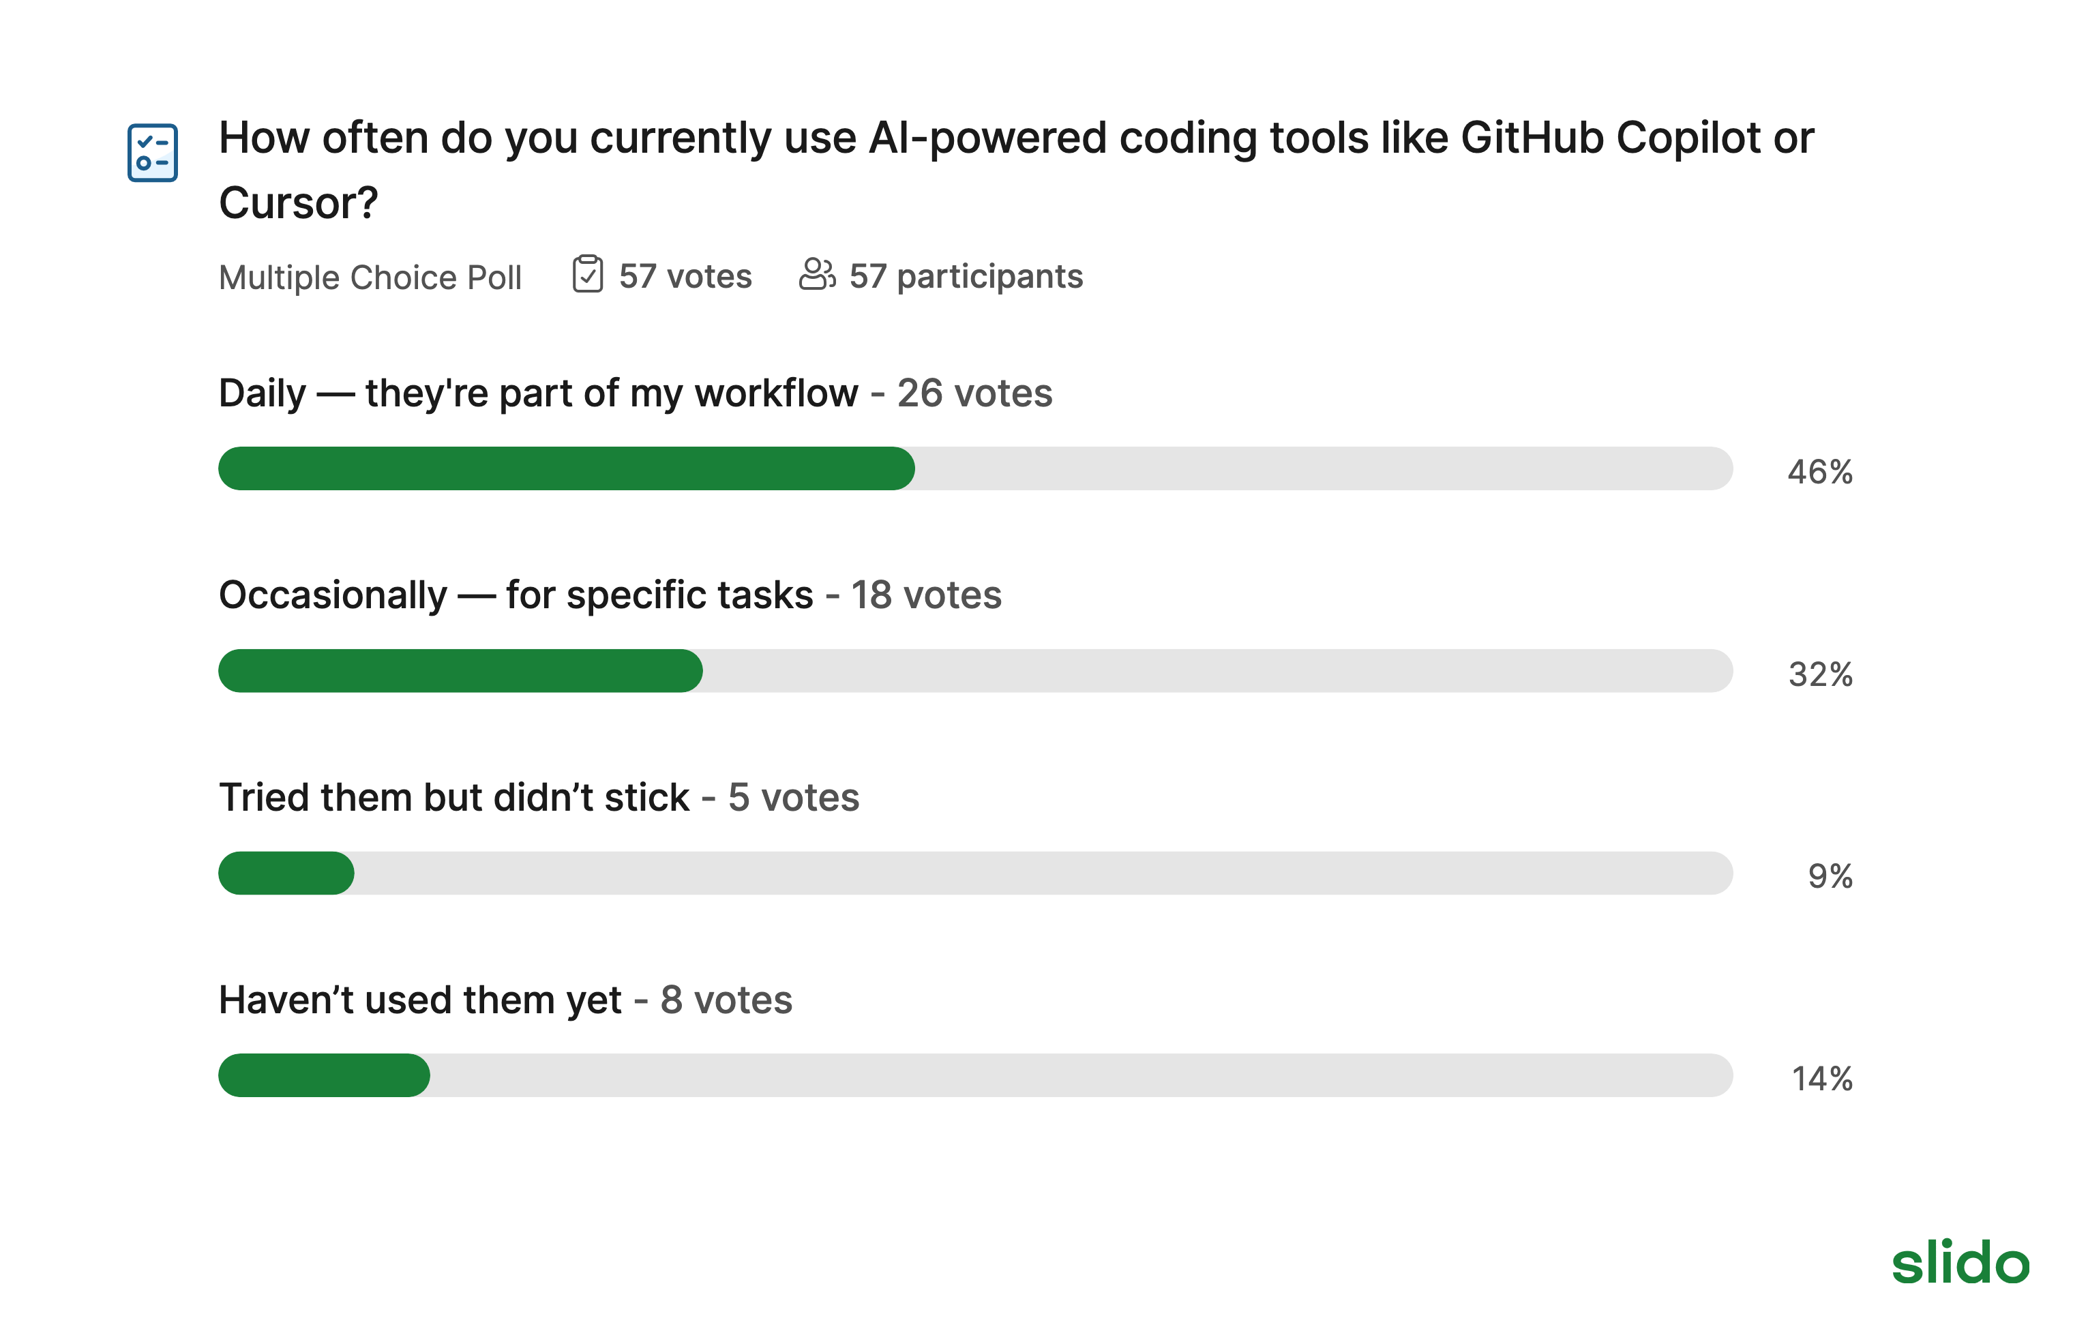Click the 46% percentage label
Image resolution: width=2073 pixels, height=1331 pixels.
click(1820, 472)
